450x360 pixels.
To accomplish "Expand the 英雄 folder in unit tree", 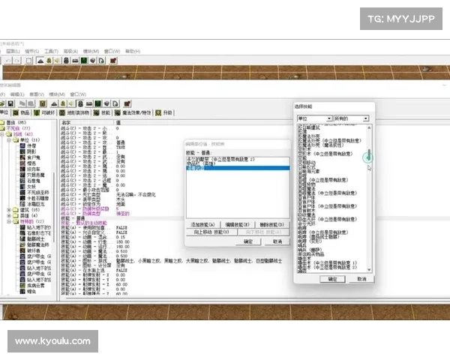I will tap(8, 216).
